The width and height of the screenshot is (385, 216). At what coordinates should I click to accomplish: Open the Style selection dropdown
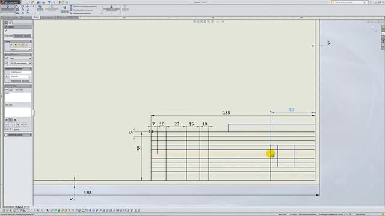pos(20,49)
